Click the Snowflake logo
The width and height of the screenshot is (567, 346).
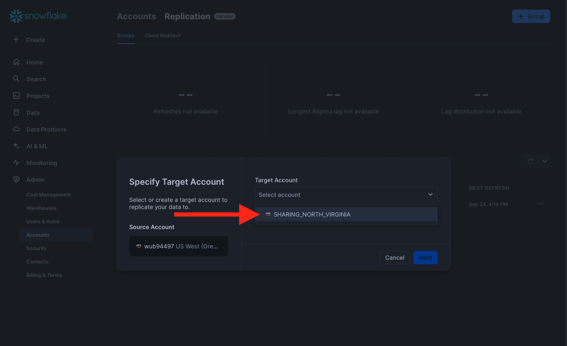38,16
